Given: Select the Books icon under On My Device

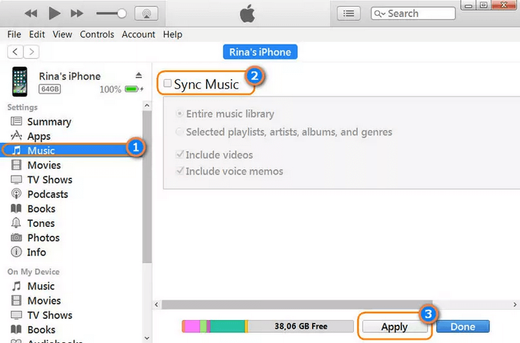Looking at the screenshot, I should click(16, 329).
